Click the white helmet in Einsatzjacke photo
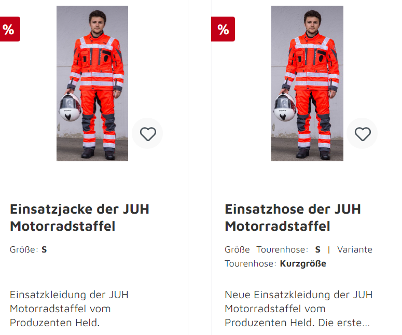 [x=70, y=107]
